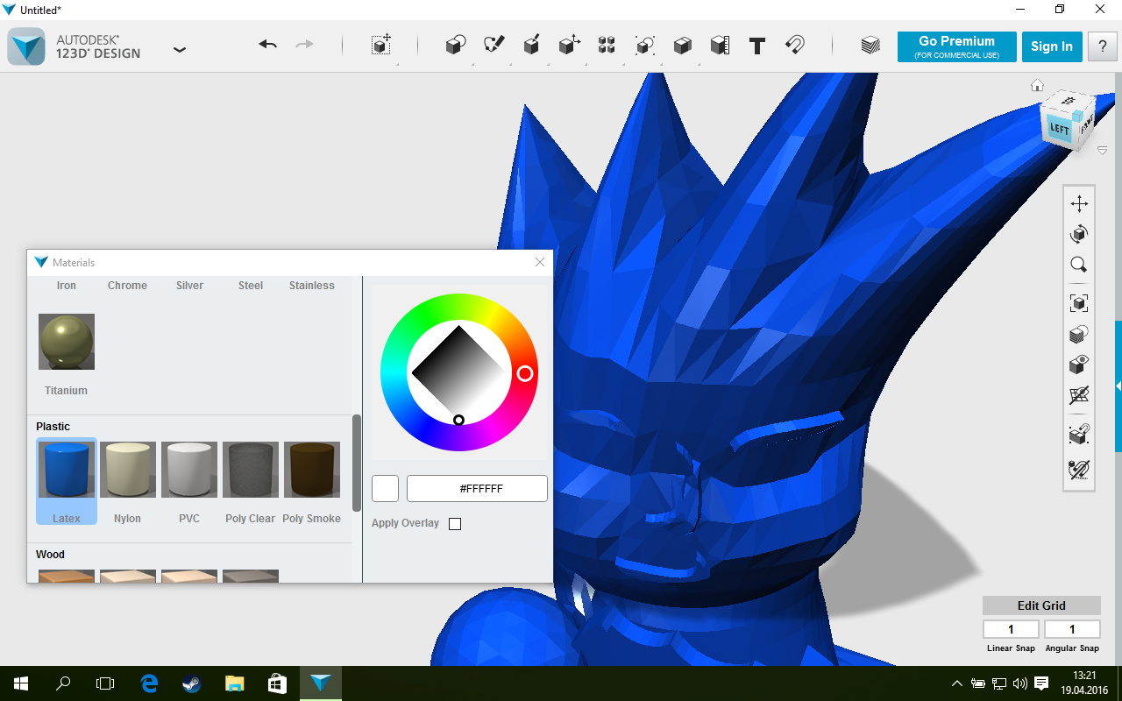Open the Modify tools
Viewport: 1122px width, 701px height.
(x=570, y=46)
